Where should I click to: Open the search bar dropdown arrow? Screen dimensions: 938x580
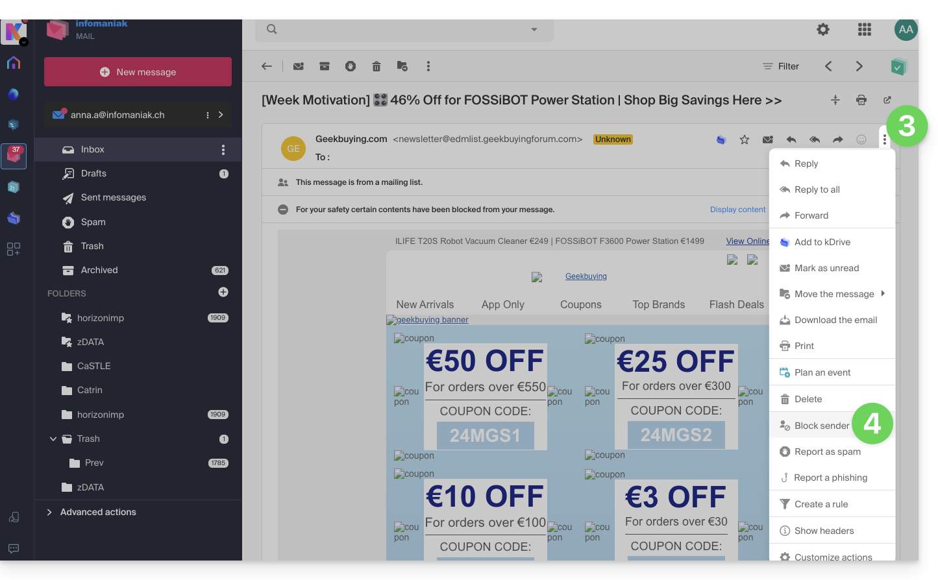(534, 29)
